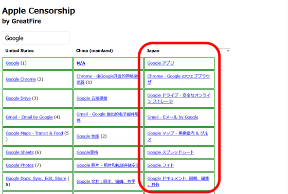288x194 pixels.
Task: Open the Google アプリ link in Japan column
Action: point(160,63)
